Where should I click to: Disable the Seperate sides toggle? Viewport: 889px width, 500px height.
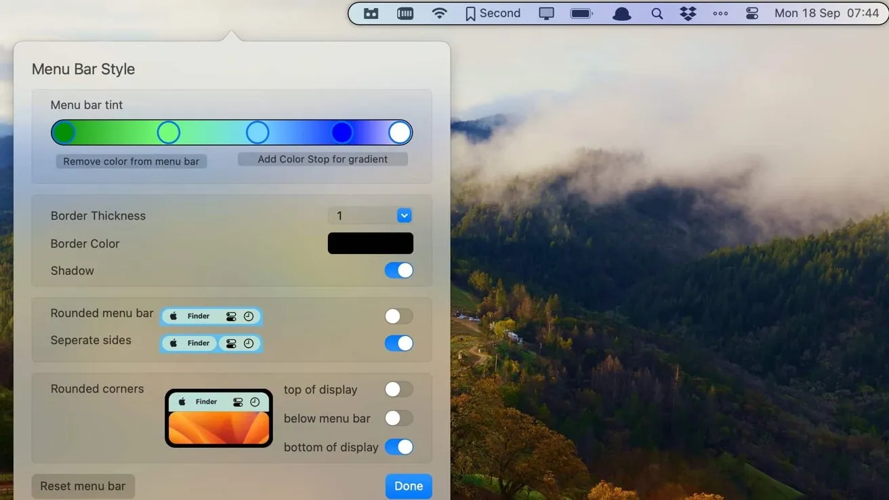pos(398,343)
